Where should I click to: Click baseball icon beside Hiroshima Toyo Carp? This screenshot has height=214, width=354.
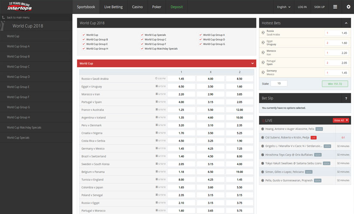point(263,155)
